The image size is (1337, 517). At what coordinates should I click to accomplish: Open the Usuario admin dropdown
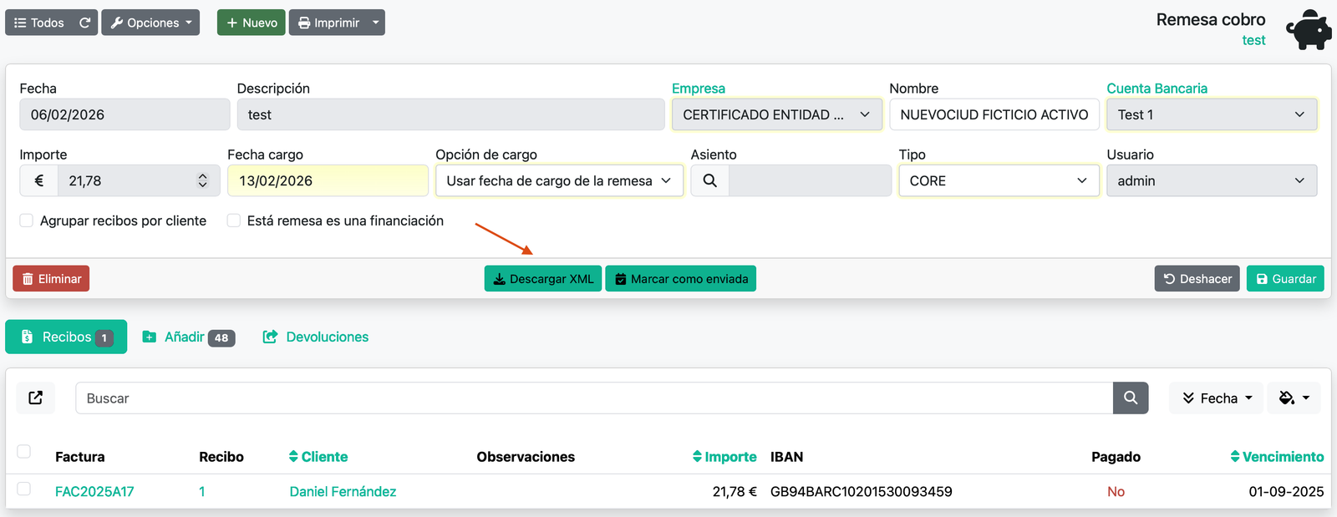coord(1212,180)
